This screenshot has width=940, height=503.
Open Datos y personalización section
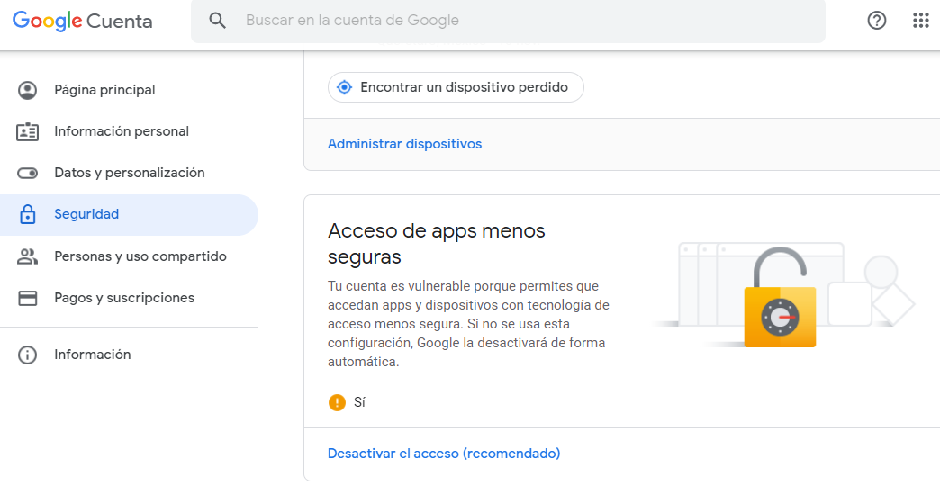coord(129,173)
